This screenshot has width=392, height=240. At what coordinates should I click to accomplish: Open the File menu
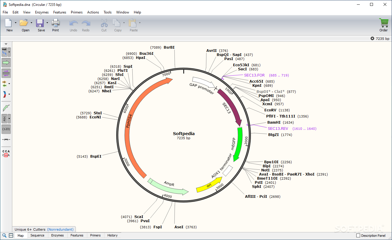click(5, 12)
